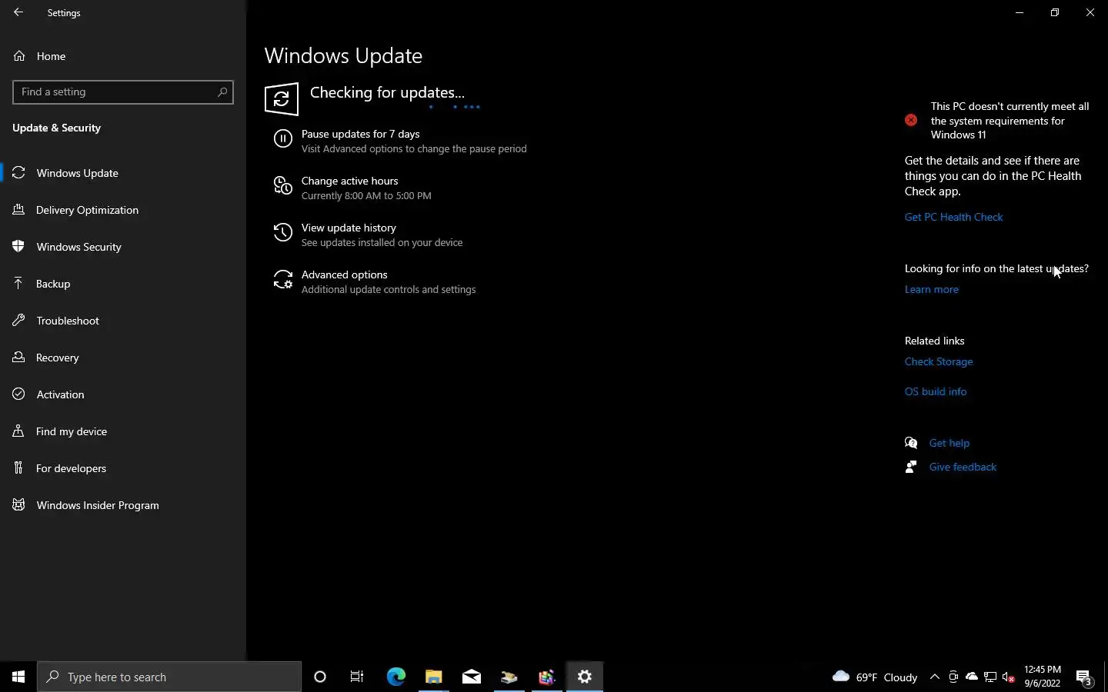Click the network tray icon

pyautogui.click(x=990, y=677)
